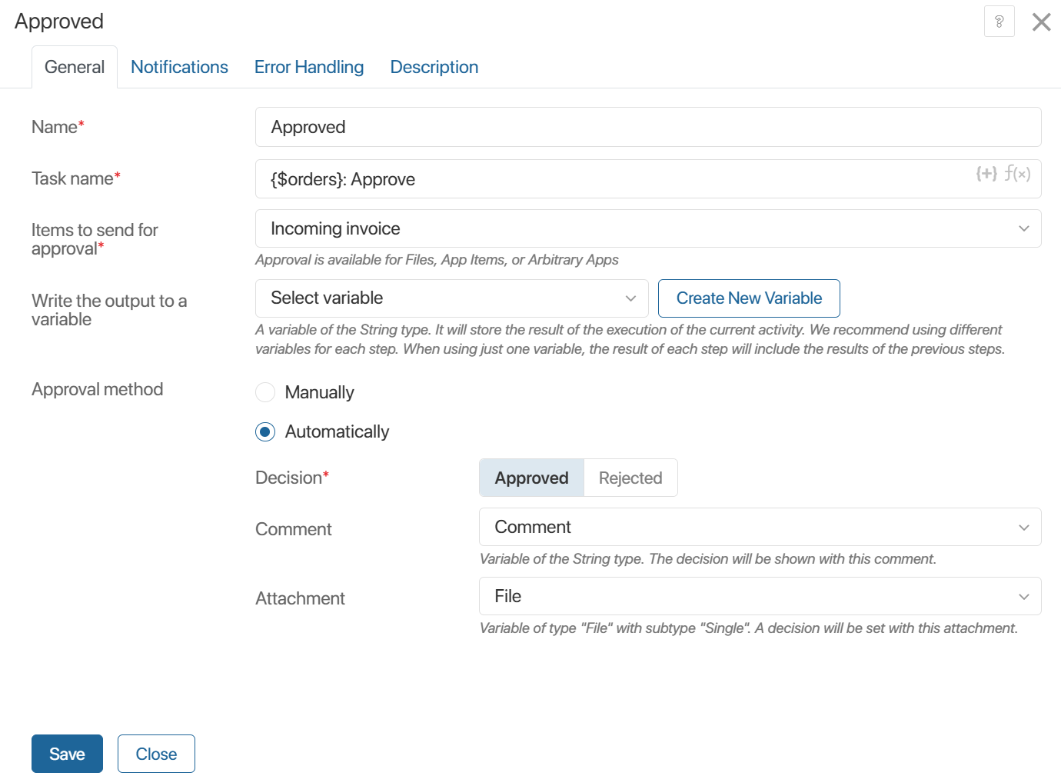The image size is (1061, 776).
Task: Click the Create New Variable button
Action: [749, 298]
